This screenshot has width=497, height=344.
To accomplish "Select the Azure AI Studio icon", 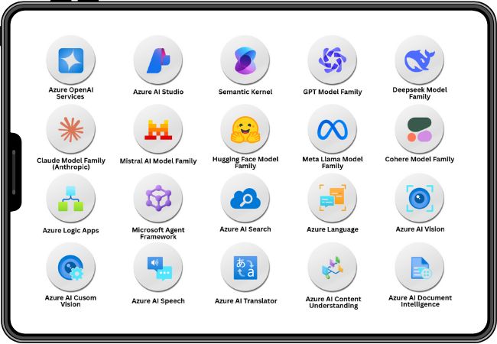I will point(158,60).
